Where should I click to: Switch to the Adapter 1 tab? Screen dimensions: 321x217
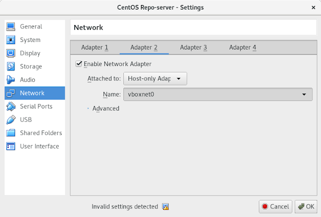(95, 47)
